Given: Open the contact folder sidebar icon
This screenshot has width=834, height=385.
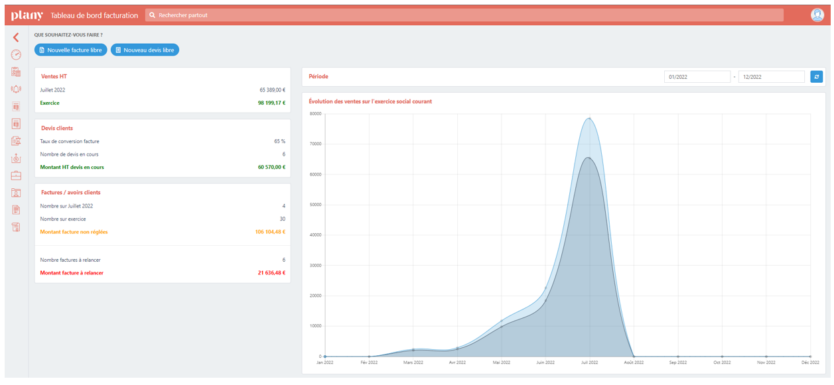Looking at the screenshot, I should (x=16, y=193).
